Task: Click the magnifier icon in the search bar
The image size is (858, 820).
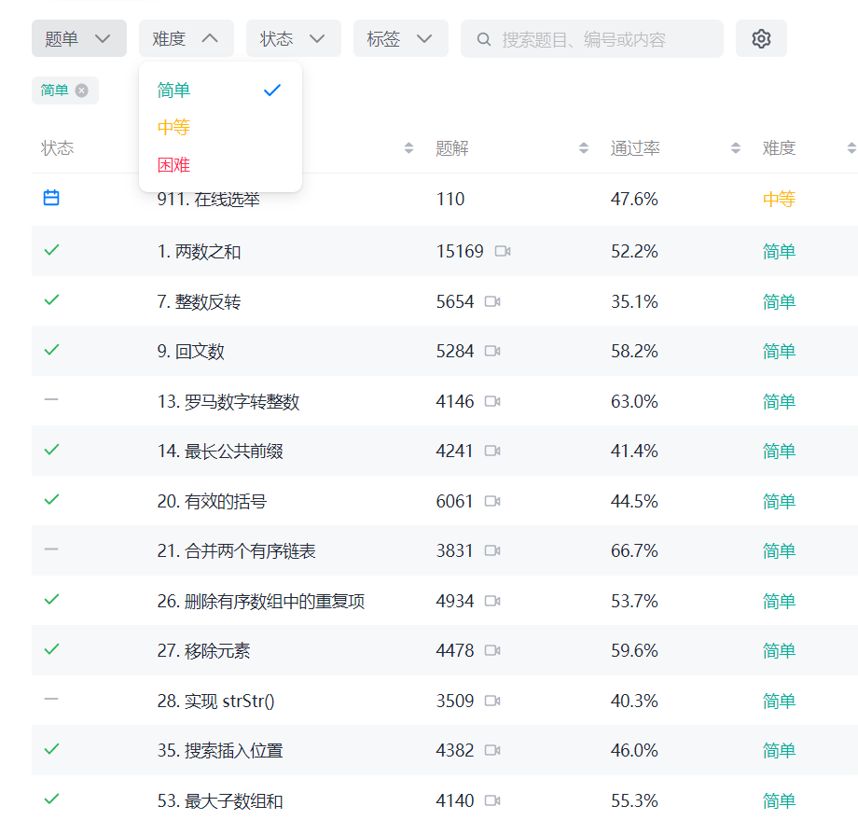Action: pyautogui.click(x=484, y=38)
